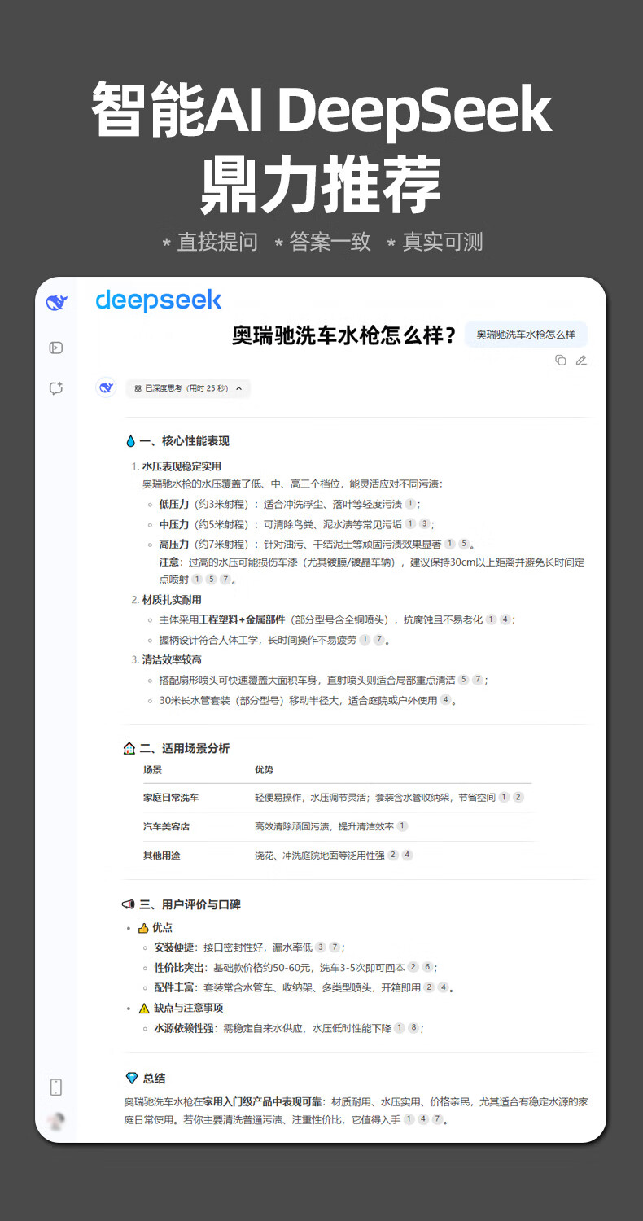This screenshot has height=1221, width=643.
Task: Open citation 7 on 握柄设计 line
Action: (x=378, y=640)
